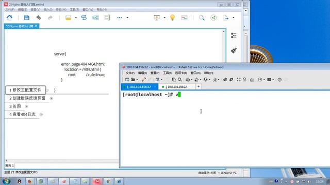This screenshot has width=330, height=185.
Task: Open the presentation dropdown arrow
Action: pos(164,17)
